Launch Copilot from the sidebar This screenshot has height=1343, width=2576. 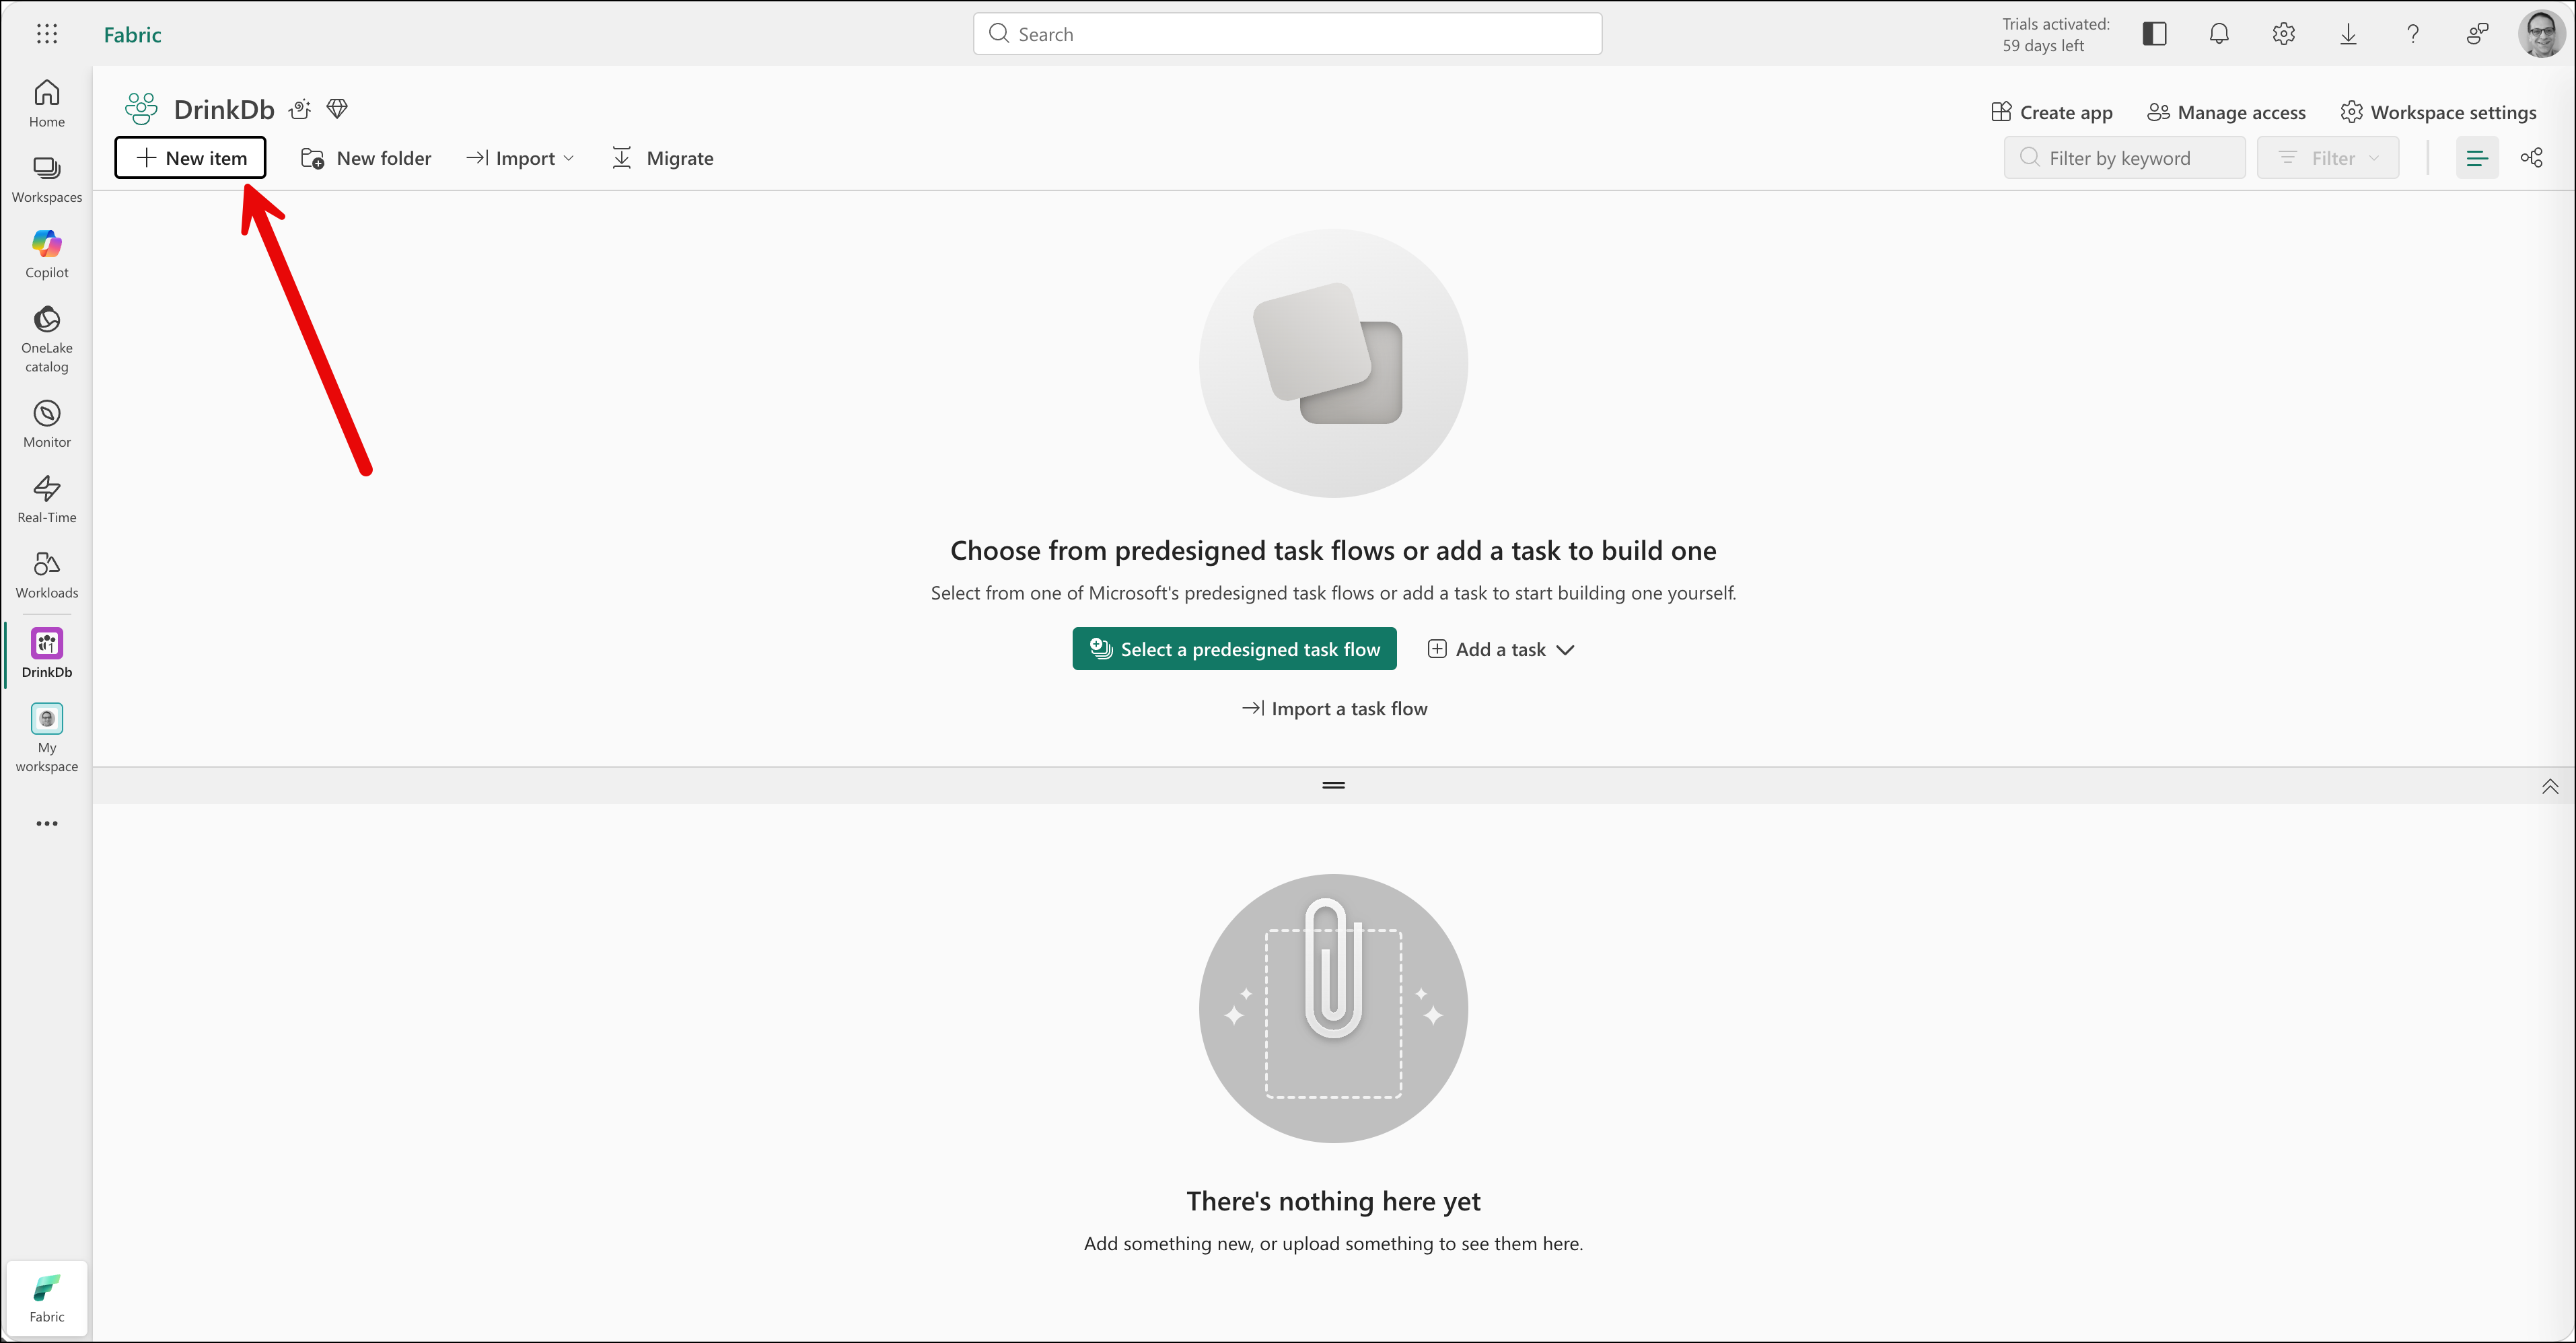pos(47,255)
